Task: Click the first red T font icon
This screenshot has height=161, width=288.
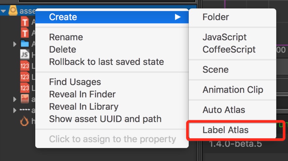Action: tap(24, 22)
